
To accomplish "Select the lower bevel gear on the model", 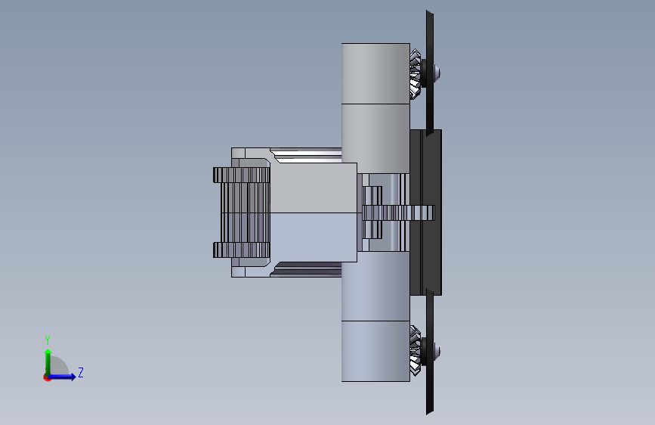I will click(x=416, y=351).
